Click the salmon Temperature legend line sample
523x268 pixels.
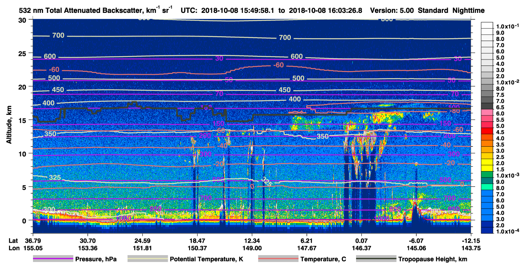pyautogui.click(x=278, y=259)
